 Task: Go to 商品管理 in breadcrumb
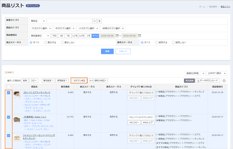pos(213,7)
